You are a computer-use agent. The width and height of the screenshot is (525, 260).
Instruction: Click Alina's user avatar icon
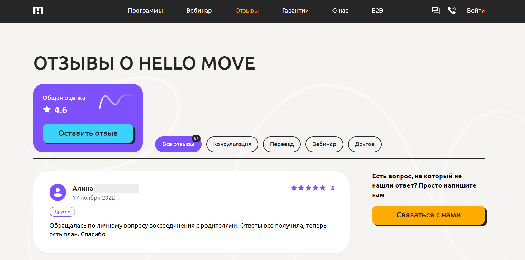point(58,192)
